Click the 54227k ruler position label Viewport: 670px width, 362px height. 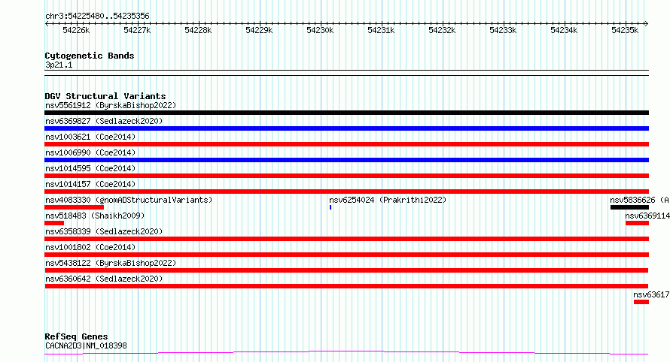tap(137, 31)
